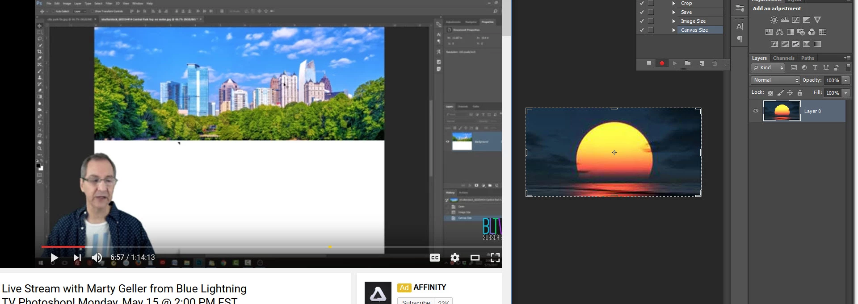Viewport: 858px width, 304px height.
Task: Open the Normal blend mode dropdown
Action: pos(775,80)
